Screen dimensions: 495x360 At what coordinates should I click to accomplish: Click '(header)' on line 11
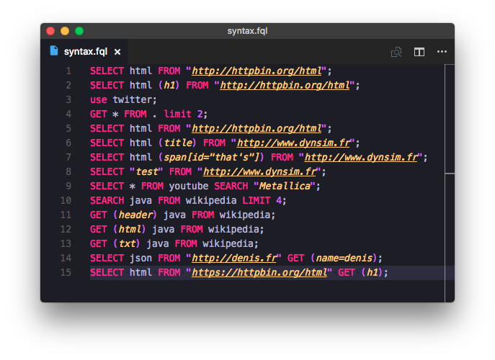point(135,215)
